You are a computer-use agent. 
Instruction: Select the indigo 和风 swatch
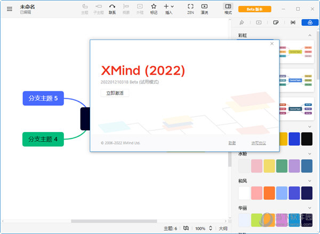coord(294,193)
